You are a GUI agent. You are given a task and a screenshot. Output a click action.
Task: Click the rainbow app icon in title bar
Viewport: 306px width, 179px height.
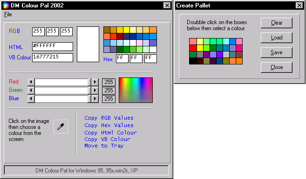6,6
